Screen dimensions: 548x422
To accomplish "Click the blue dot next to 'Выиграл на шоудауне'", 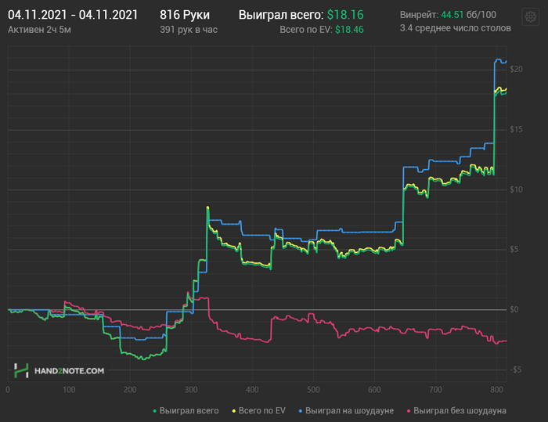I will [301, 411].
